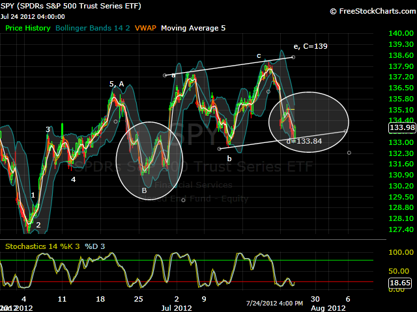
Task: Click the date axis tick labeled 18
Action: tap(100, 299)
